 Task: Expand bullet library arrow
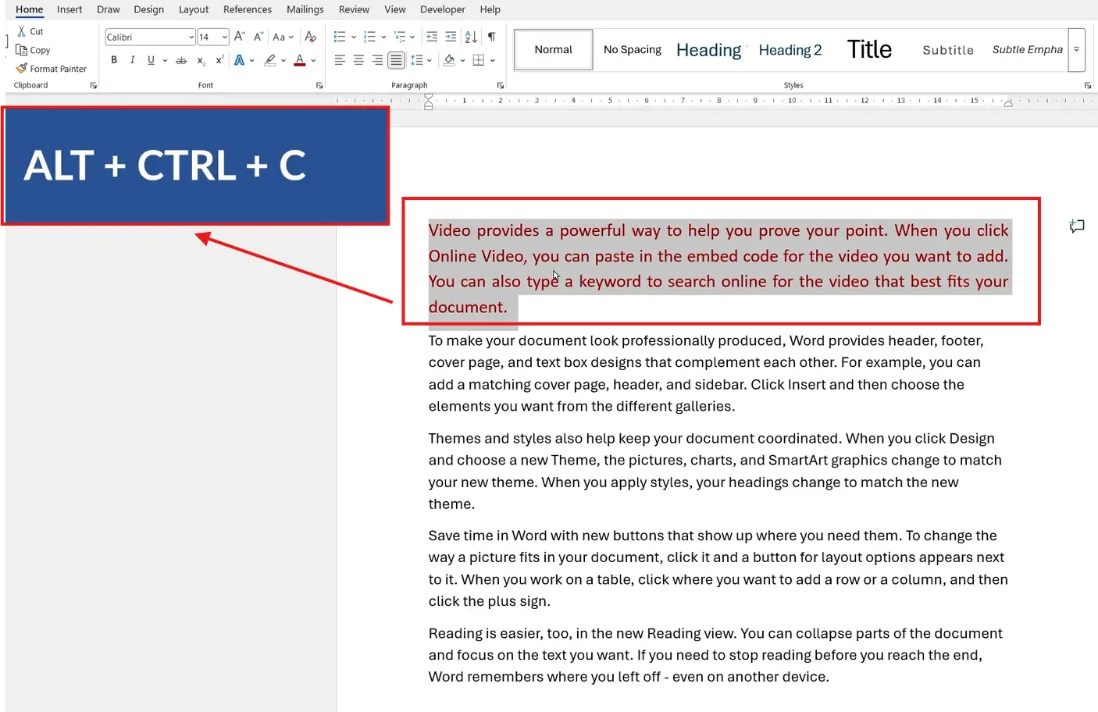[x=354, y=37]
